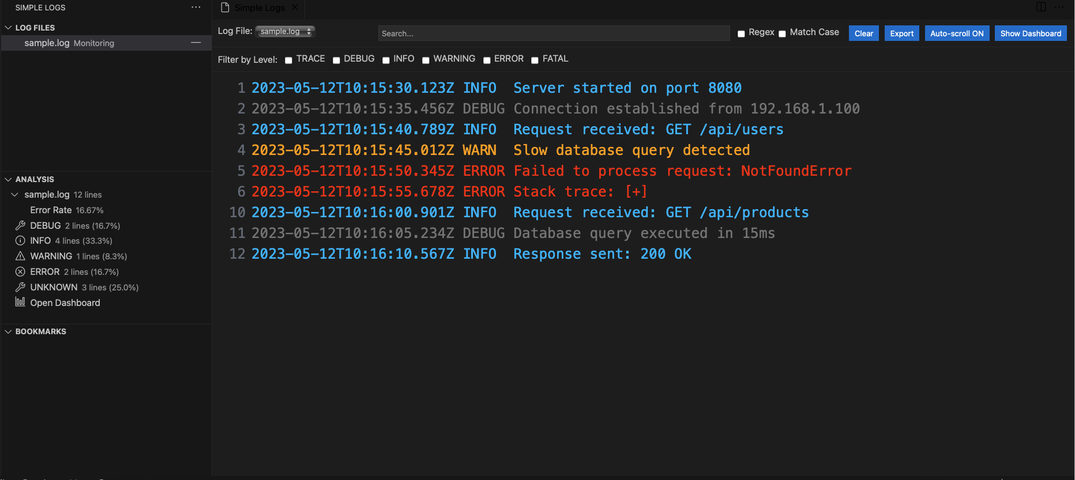Expand the stack trace [+] marker

(636, 191)
